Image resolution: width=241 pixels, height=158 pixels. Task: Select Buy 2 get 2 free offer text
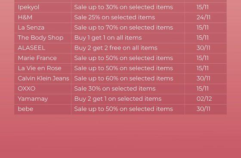pyautogui.click(x=116, y=48)
